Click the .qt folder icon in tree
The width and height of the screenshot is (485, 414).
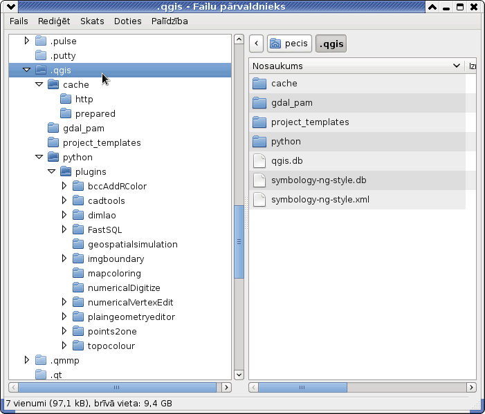(41, 375)
